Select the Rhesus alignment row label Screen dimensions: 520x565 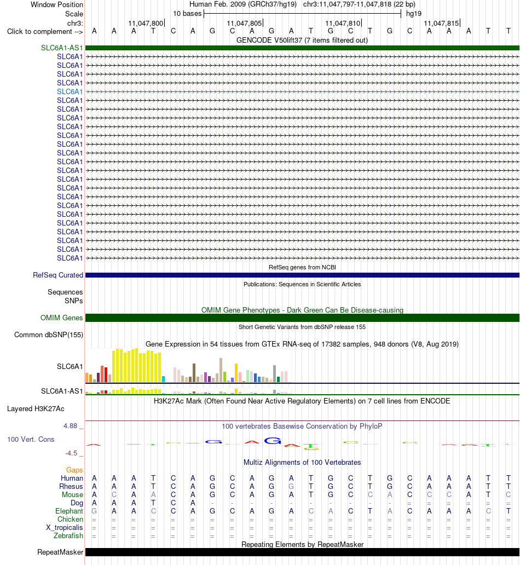71,487
